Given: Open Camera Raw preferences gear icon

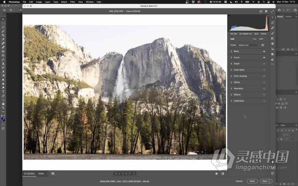Looking at the screenshot, I should click(266, 11).
